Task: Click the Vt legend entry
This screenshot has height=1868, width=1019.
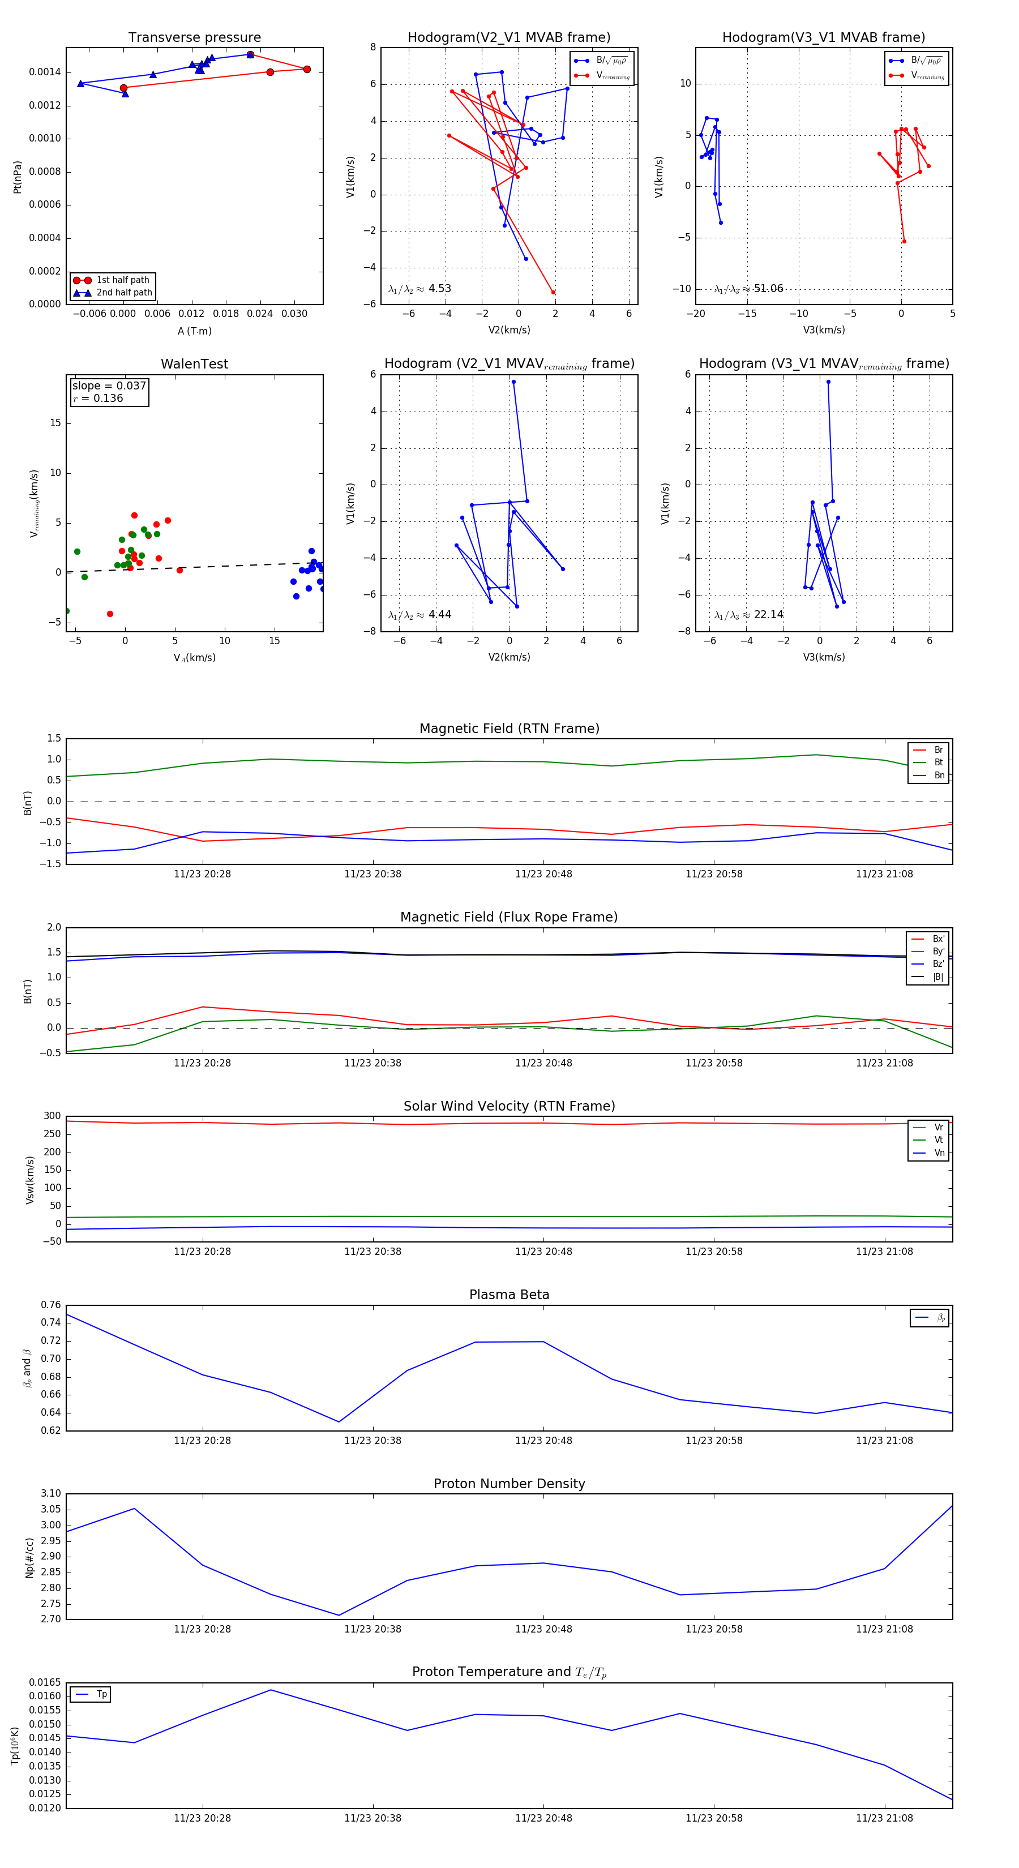Action: click(x=928, y=1140)
